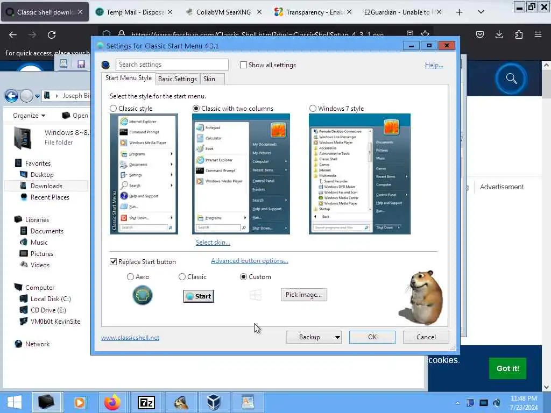Click the Windows Start button on taskbar
Viewport: 551px width, 413px height.
(15, 402)
